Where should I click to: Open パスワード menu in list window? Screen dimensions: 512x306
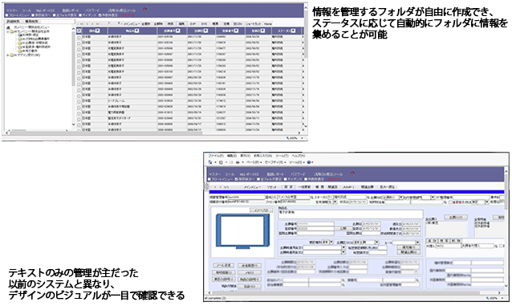(92, 10)
